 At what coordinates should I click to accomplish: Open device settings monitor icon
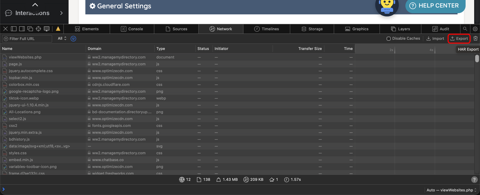click(x=47, y=29)
